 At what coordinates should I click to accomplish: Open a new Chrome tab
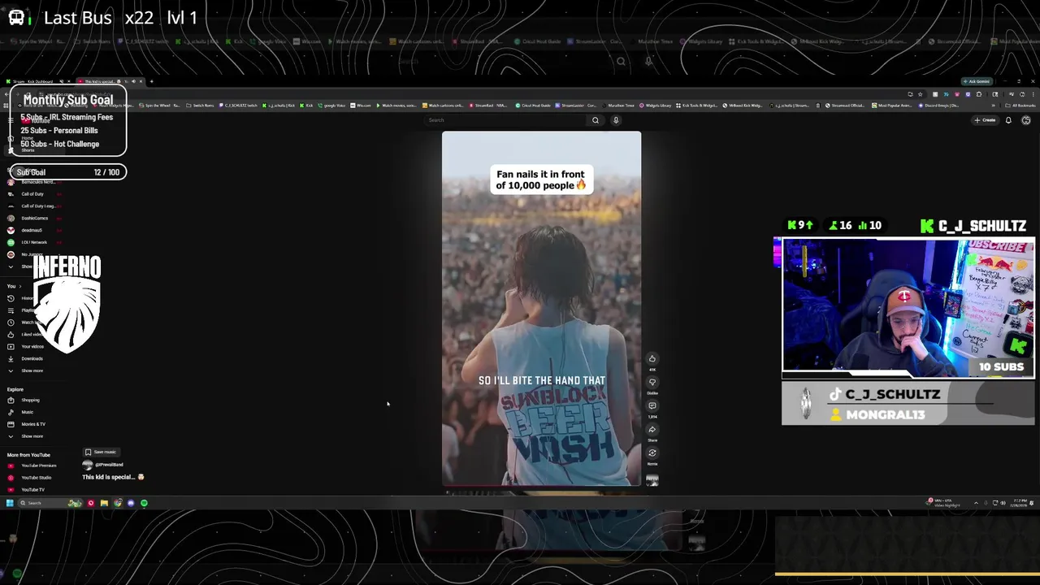click(151, 81)
